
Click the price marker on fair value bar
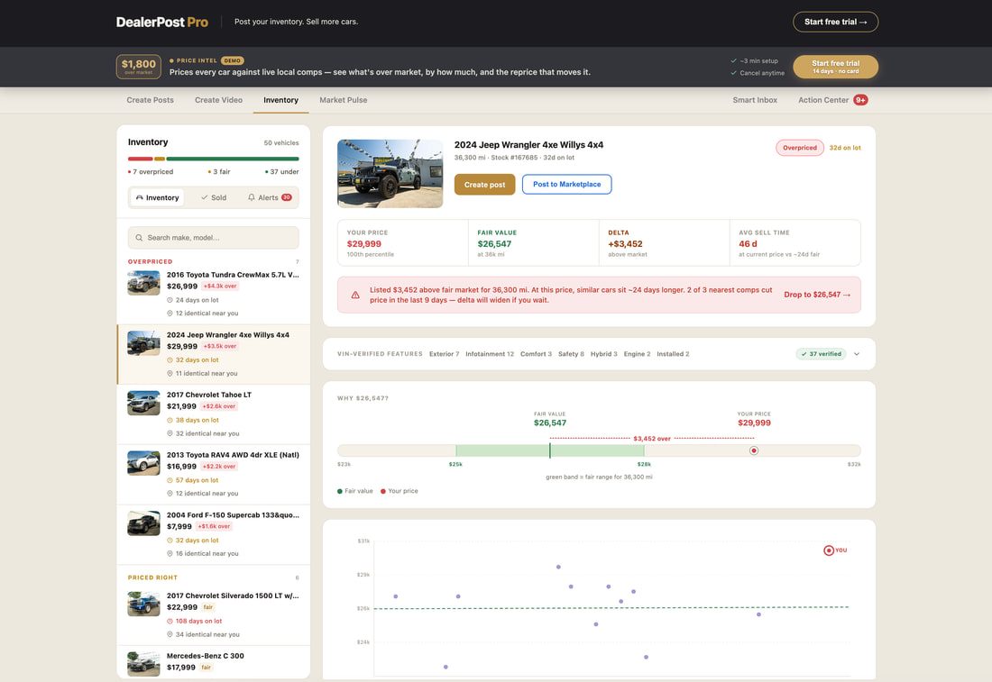coord(754,450)
